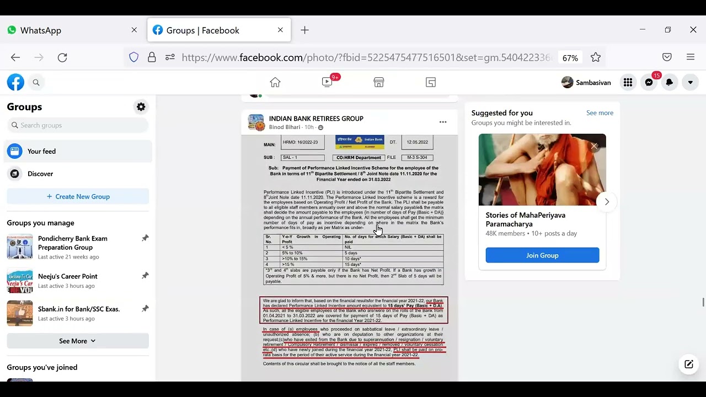Viewport: 706px width, 397px height.
Task: Open site permissions icon in the address bar
Action: [x=170, y=57]
